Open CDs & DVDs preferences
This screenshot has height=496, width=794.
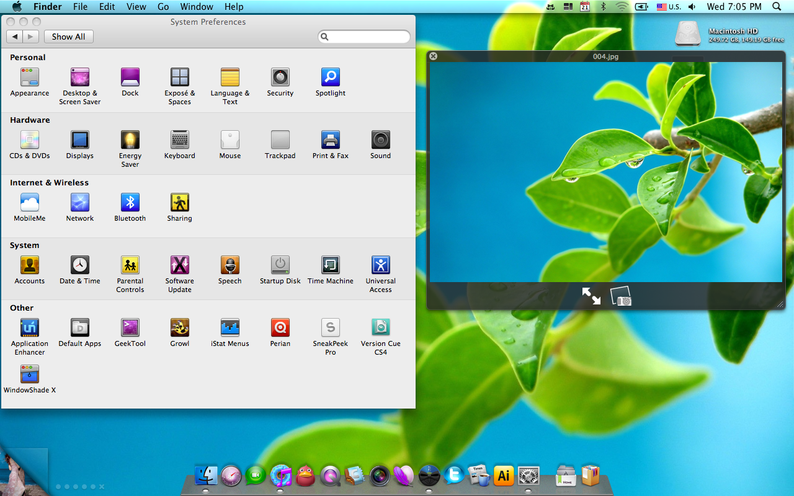tap(29, 144)
